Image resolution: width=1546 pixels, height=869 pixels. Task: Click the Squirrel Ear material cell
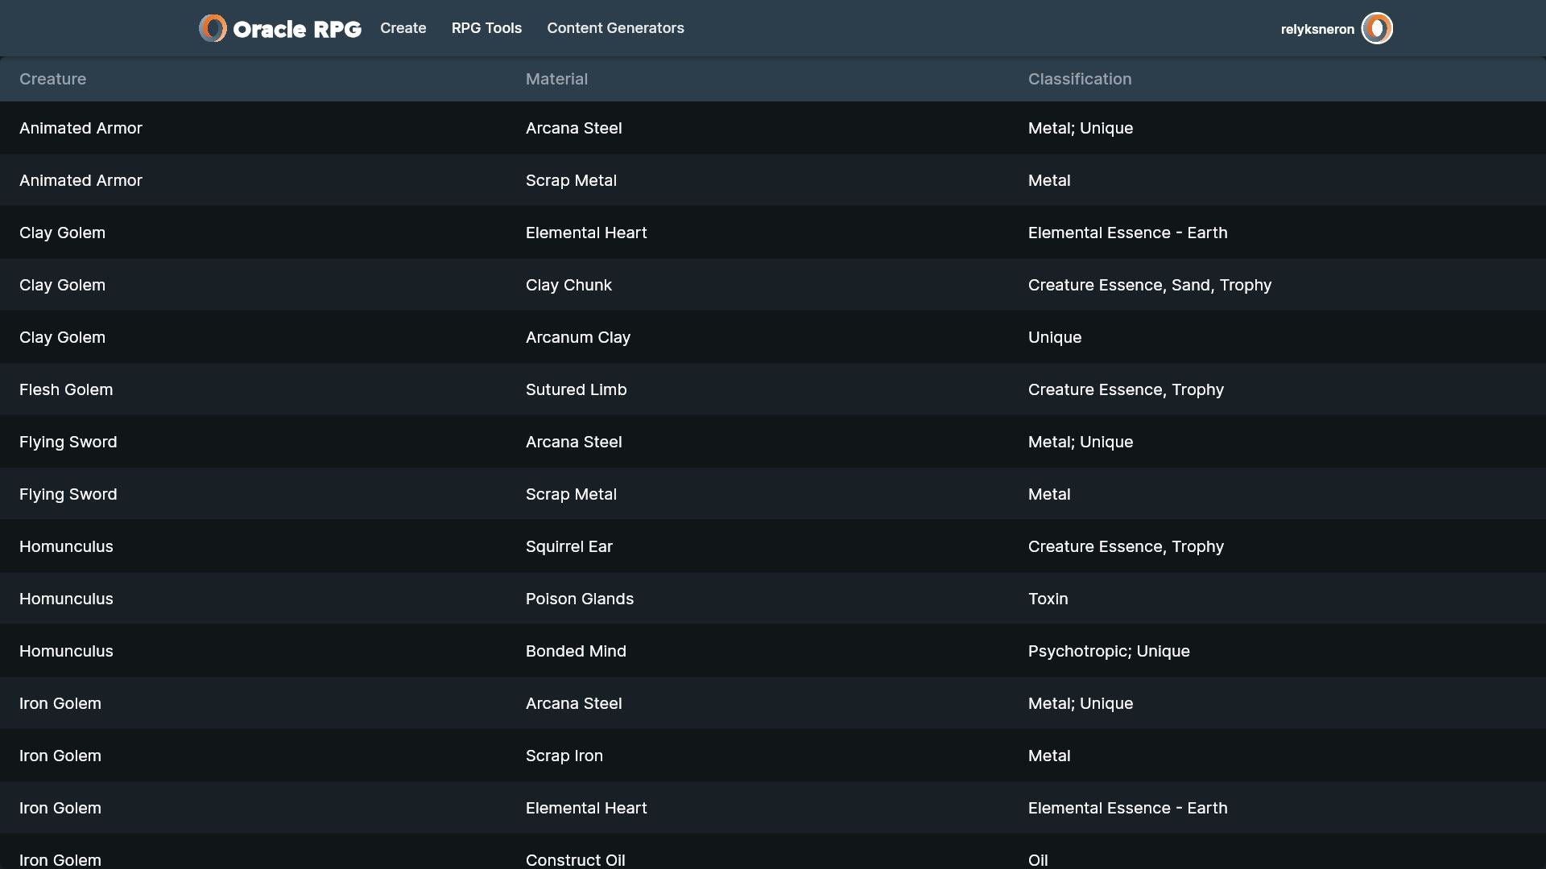(568, 546)
